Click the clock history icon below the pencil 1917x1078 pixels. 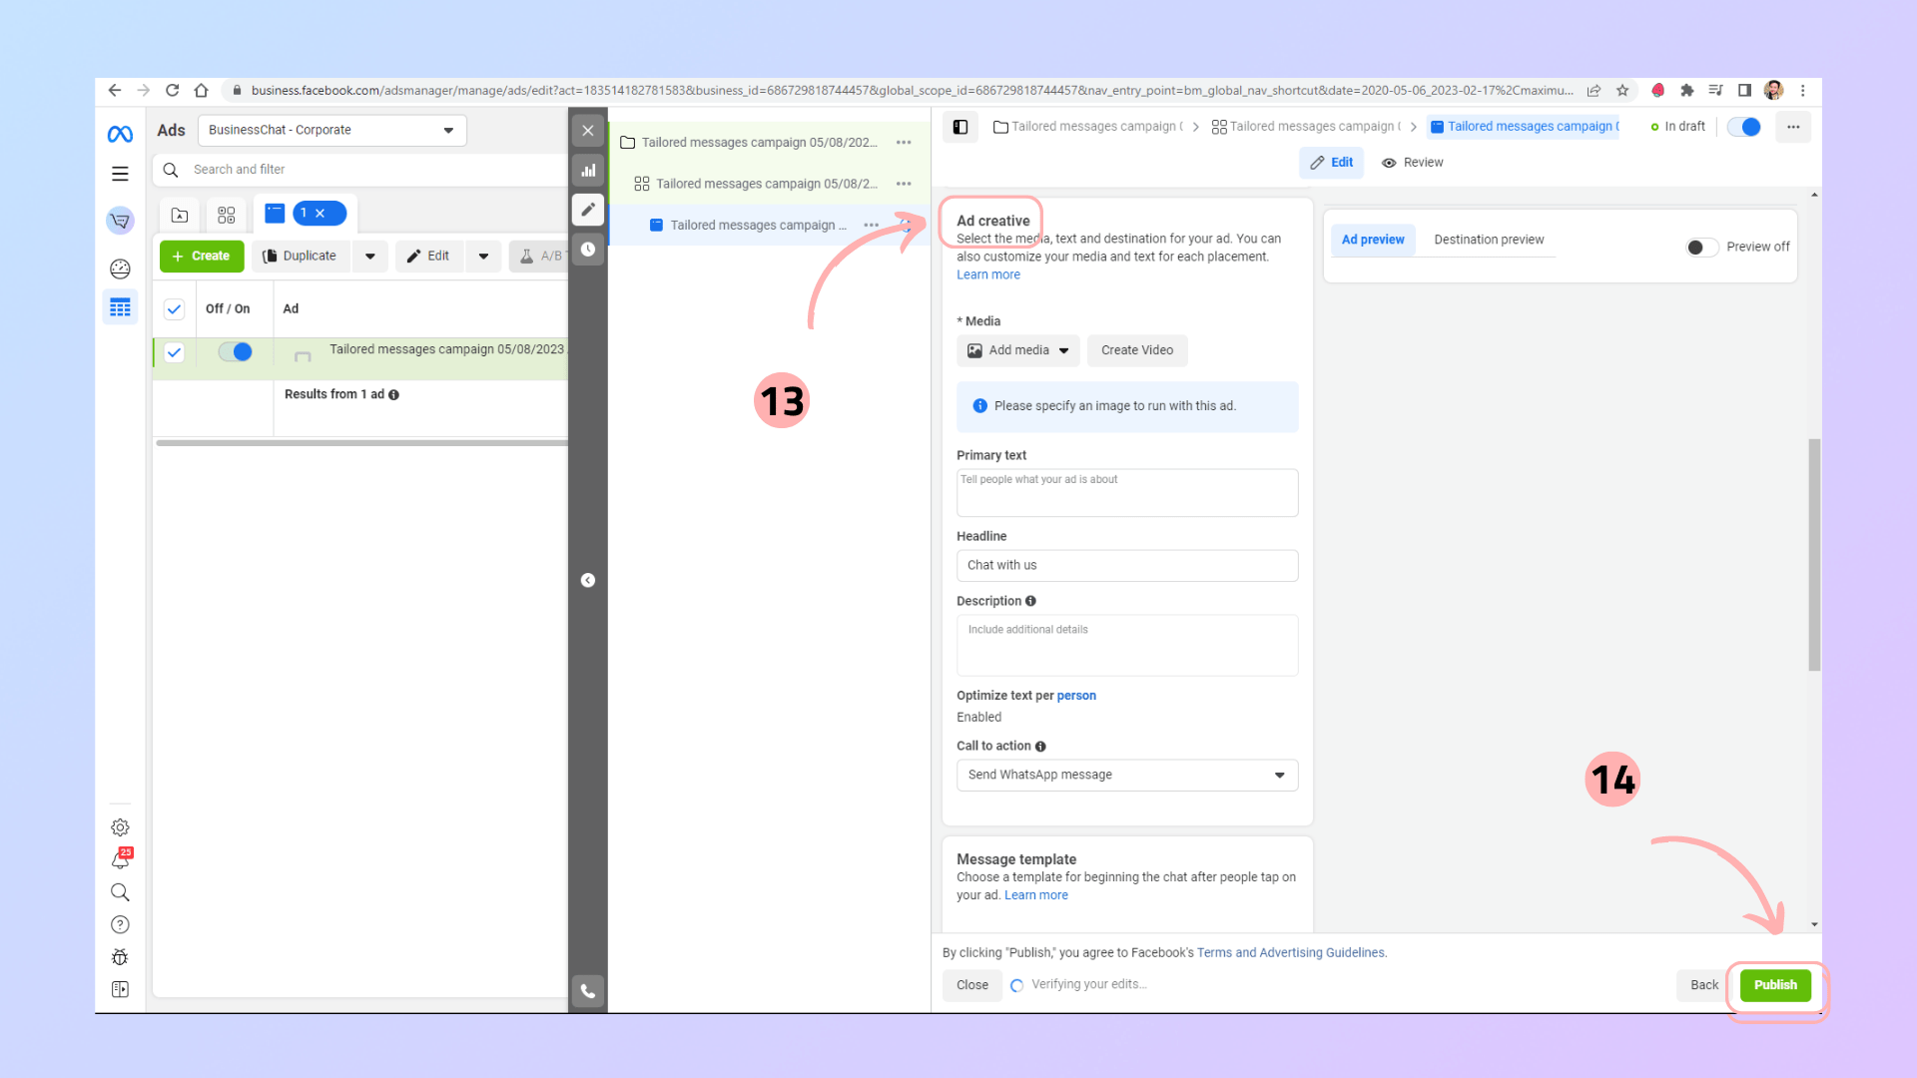coord(588,250)
